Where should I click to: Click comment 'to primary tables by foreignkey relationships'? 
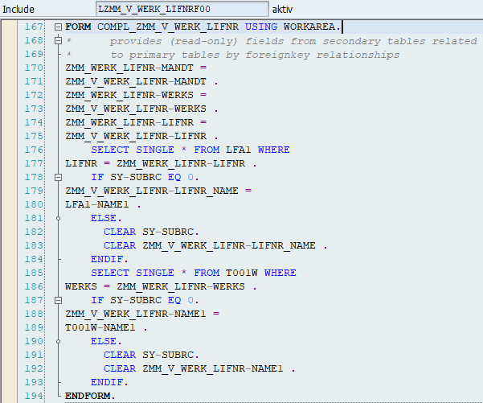point(255,55)
